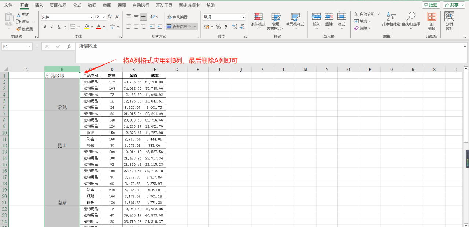469x227 pixels.
Task: Click the Top Align icon
Action: tap(129, 17)
